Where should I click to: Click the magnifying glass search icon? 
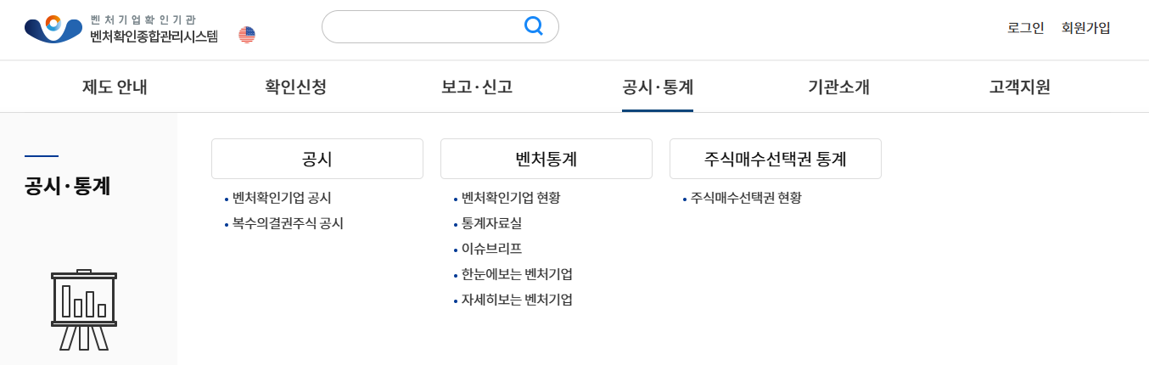click(x=534, y=26)
